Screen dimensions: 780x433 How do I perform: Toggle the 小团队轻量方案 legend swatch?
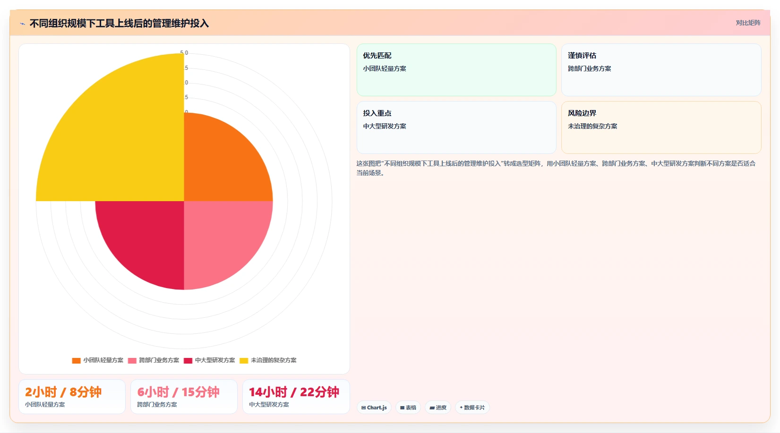(76, 360)
